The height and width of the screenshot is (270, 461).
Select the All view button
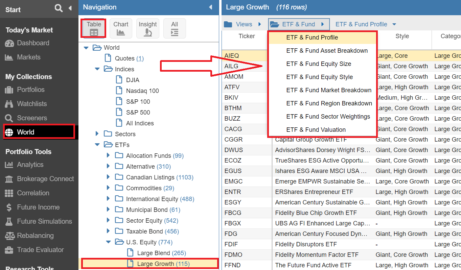click(x=174, y=28)
